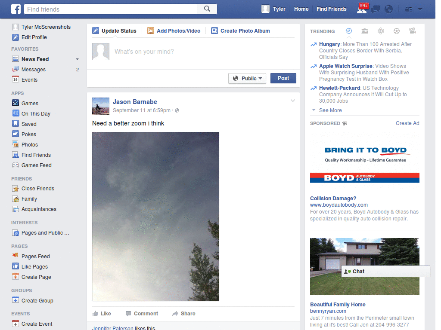
Task: Select the Science and Technology trending icon
Action: click(381, 31)
